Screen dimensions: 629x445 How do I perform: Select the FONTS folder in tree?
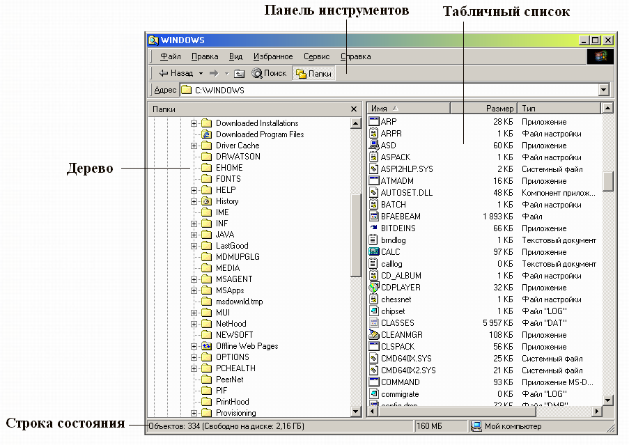click(x=228, y=179)
